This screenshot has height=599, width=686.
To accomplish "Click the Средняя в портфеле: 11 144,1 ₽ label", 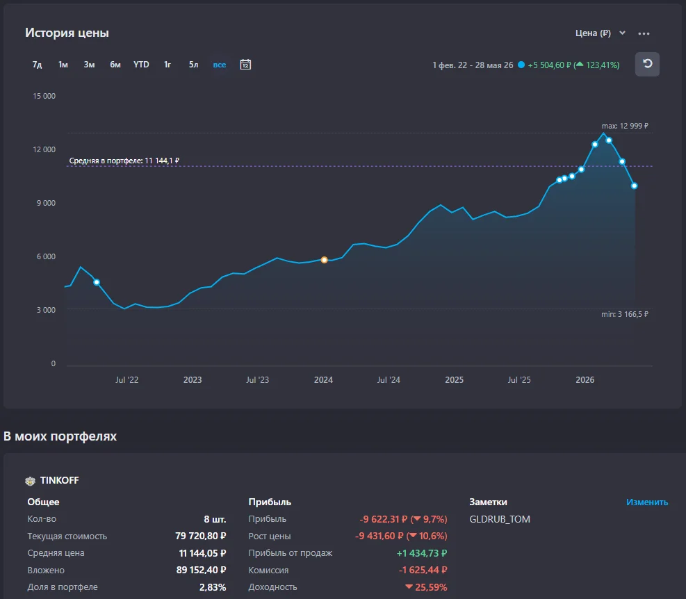I will pos(124,161).
